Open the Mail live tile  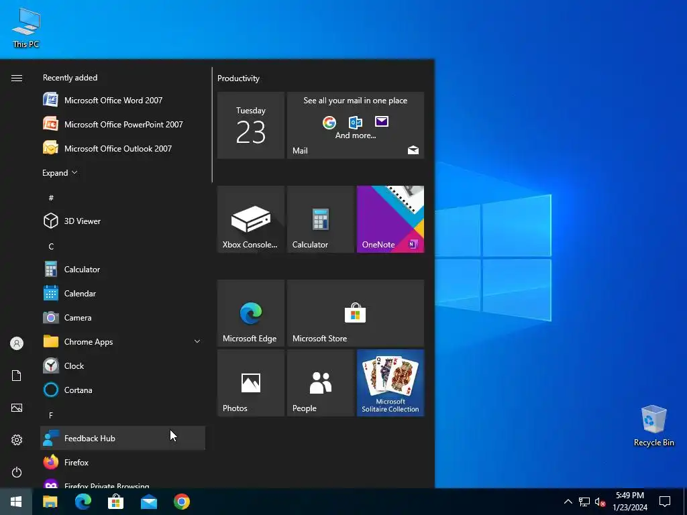(356, 125)
